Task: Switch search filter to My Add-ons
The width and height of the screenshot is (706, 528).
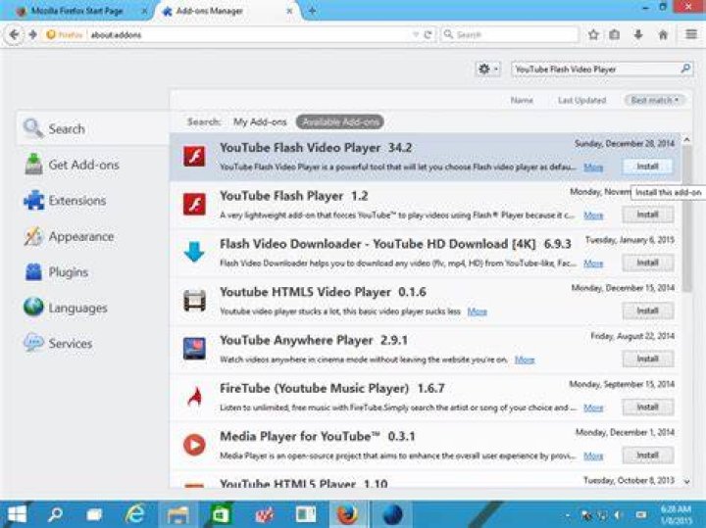Action: (260, 121)
